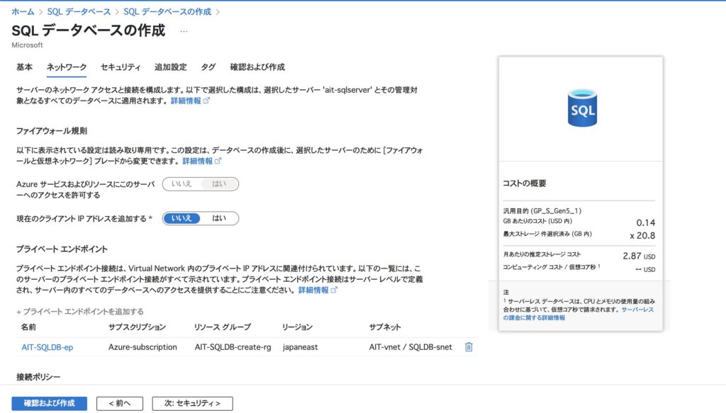Screen dimensions: 726x413
Task: Open 詳細情報 link in private endpoint section
Action: click(x=313, y=290)
